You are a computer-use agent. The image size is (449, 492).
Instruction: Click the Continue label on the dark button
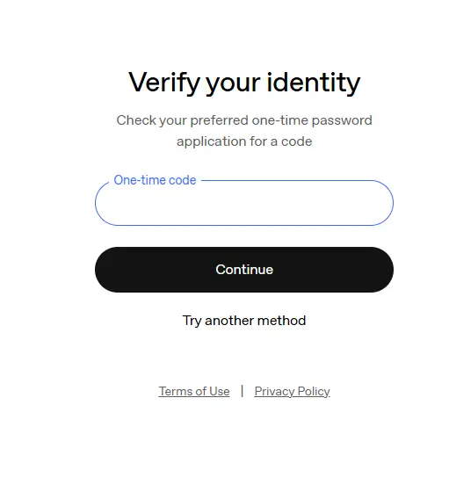(244, 270)
